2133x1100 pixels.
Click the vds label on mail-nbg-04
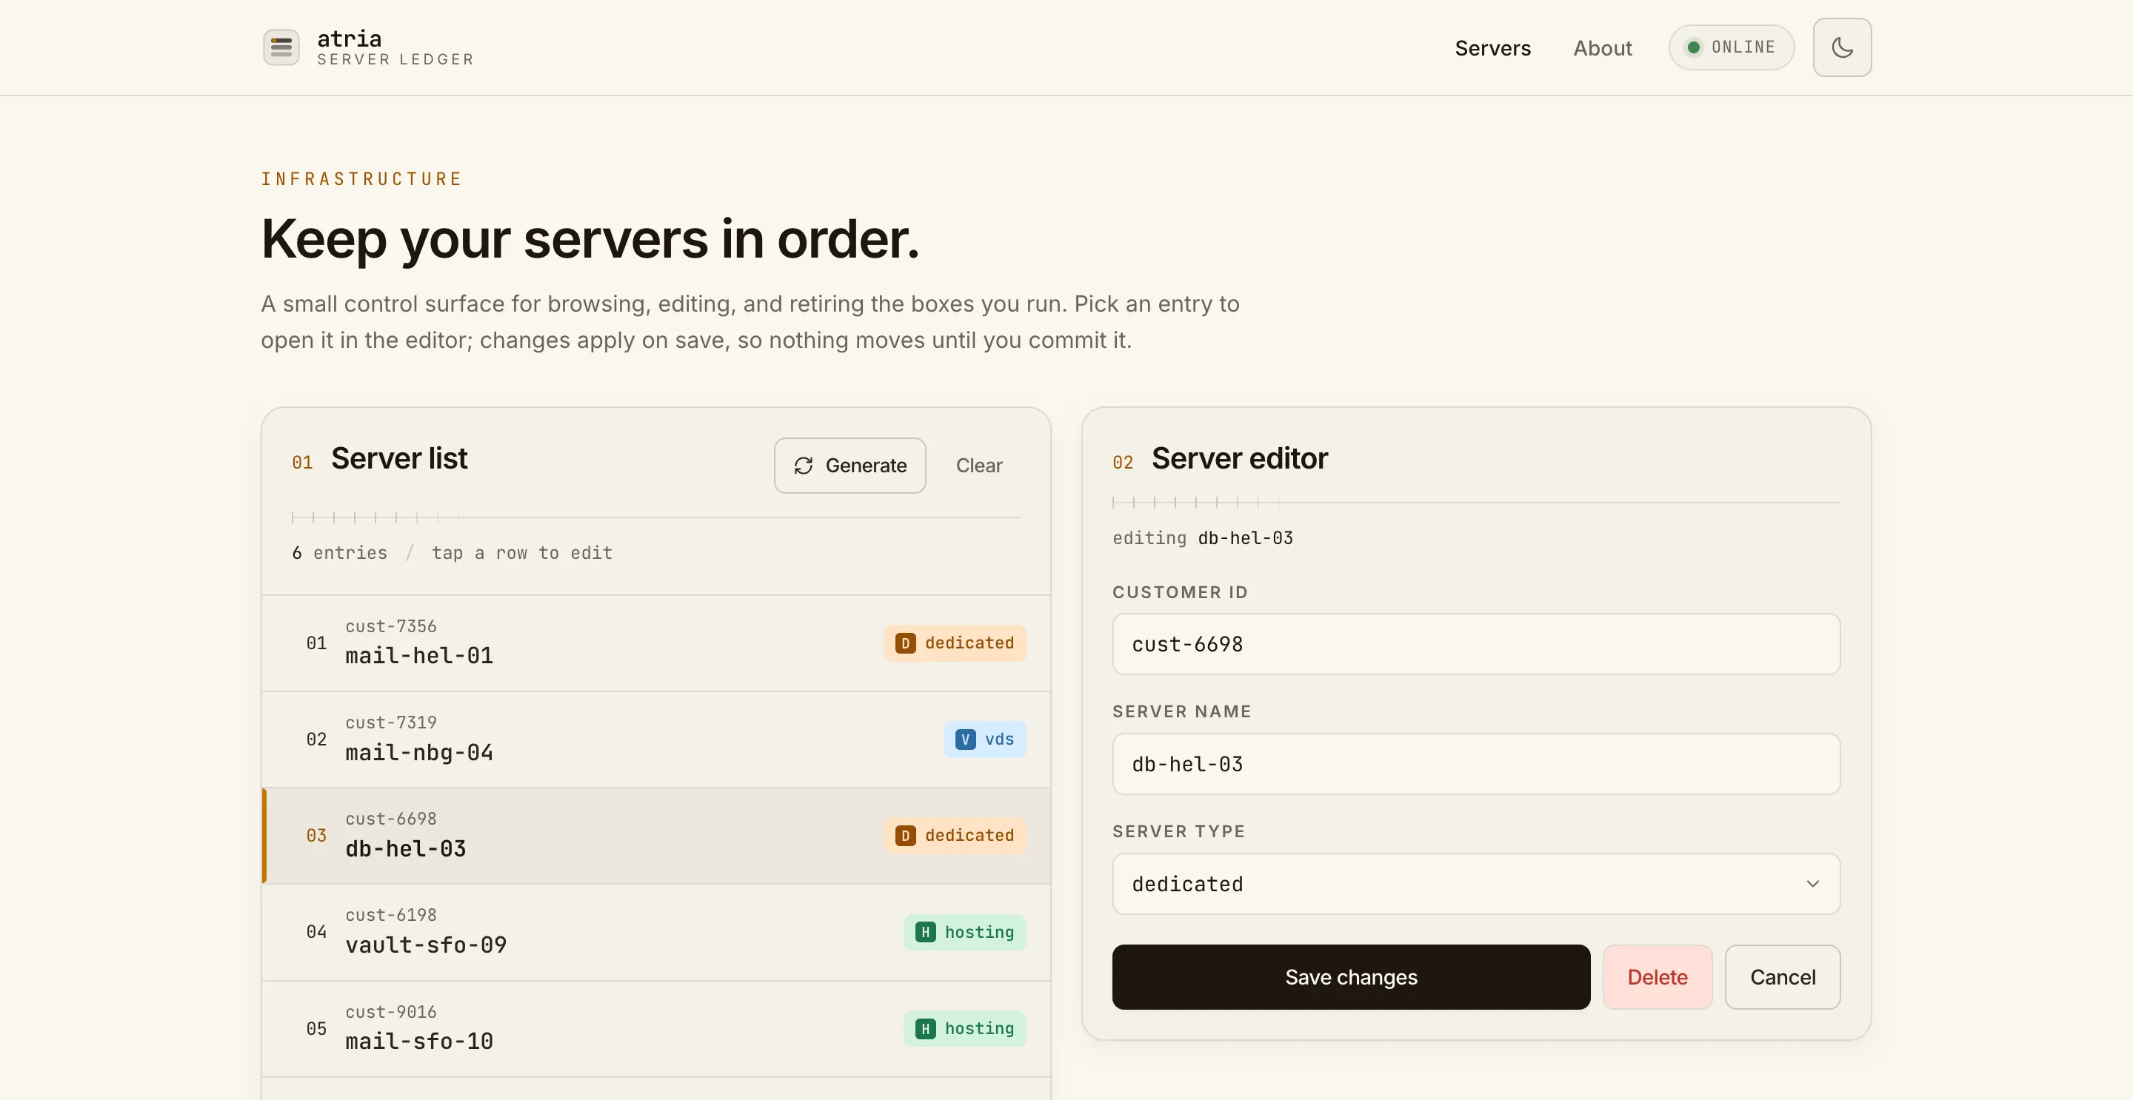pos(998,739)
